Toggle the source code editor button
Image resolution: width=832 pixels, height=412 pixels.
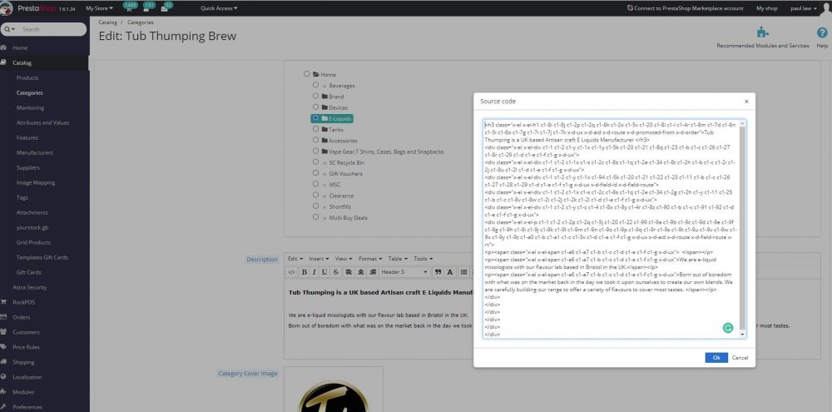(291, 272)
